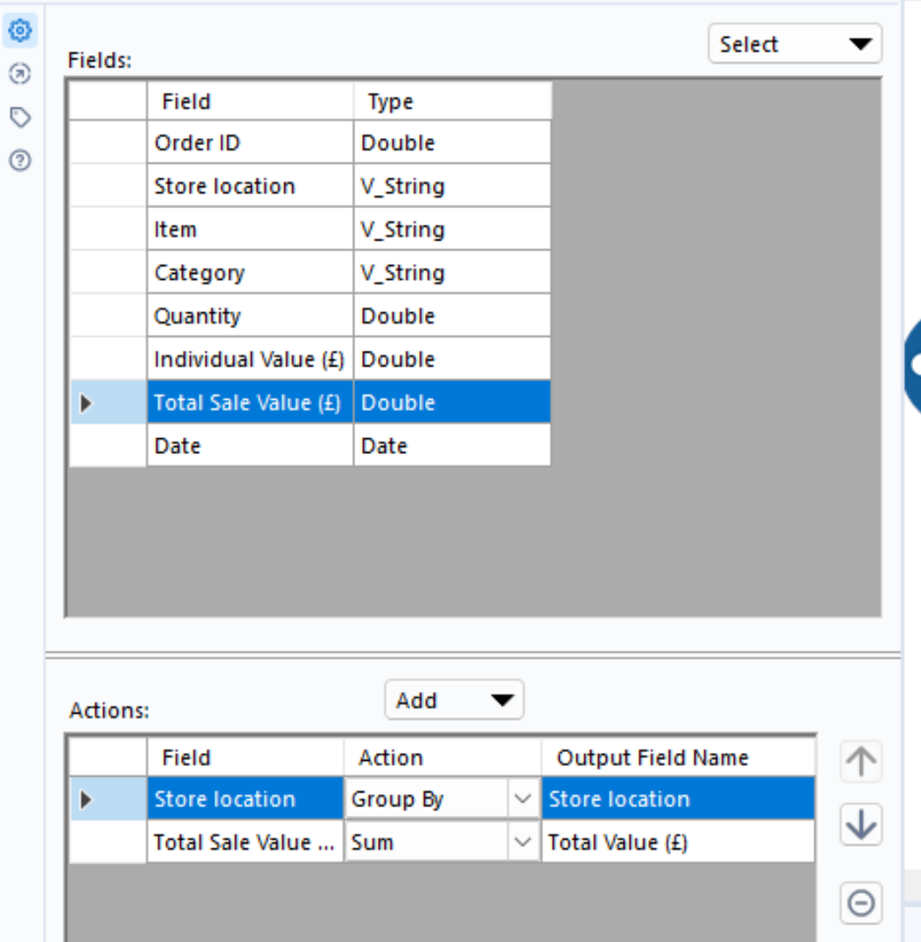Viewport: 921px width, 942px height.
Task: Move the selected action down
Action: click(861, 825)
